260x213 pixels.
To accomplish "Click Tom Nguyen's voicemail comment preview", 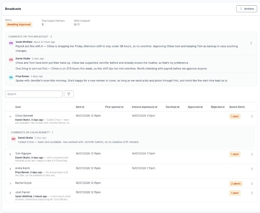I will coord(42,159).
